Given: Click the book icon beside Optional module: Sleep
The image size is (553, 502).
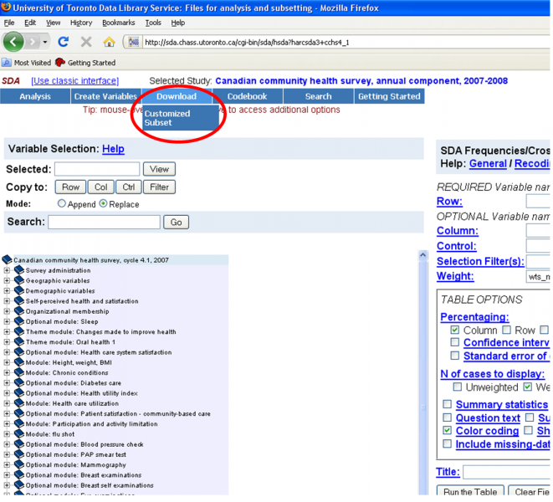Looking at the screenshot, I should point(19,321).
